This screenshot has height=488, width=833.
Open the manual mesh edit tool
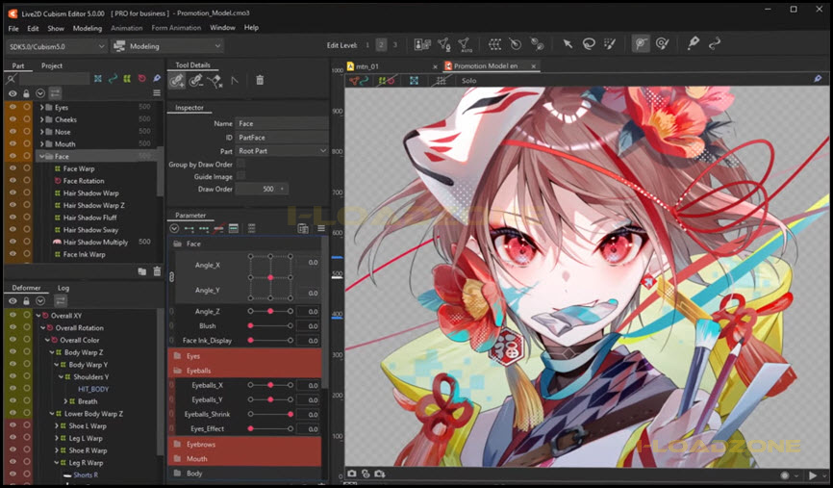(443, 44)
